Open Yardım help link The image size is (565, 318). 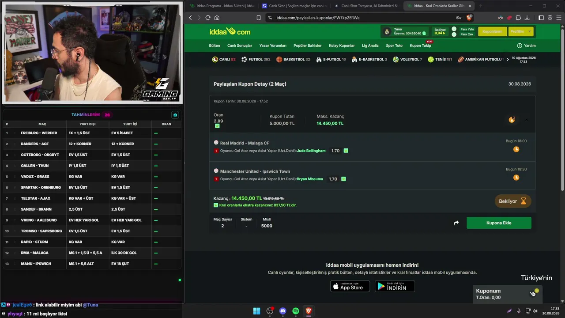coord(527,45)
